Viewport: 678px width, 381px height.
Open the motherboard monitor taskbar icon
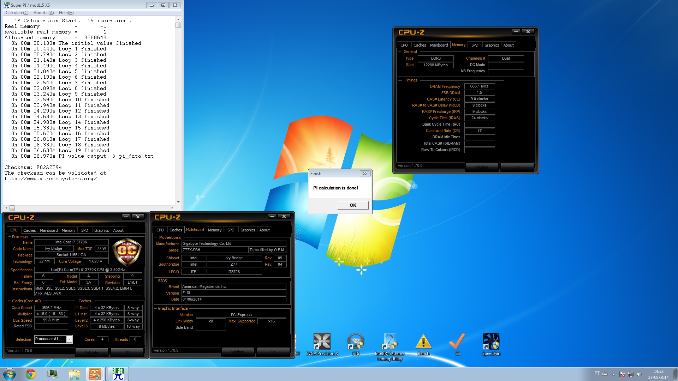(52, 374)
